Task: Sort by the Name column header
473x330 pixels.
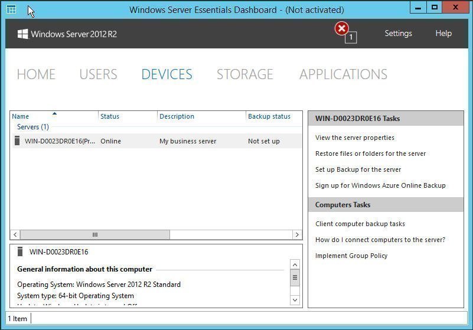Action: (x=54, y=116)
